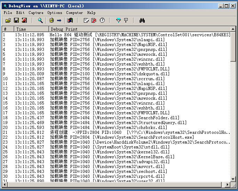
Task: Select row 20 chsbrkr.dll entry
Action: click(x=116, y=127)
